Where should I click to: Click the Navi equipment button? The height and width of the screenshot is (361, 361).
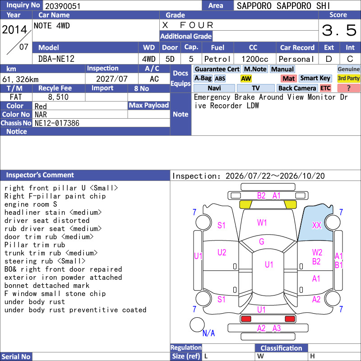(x=214, y=88)
